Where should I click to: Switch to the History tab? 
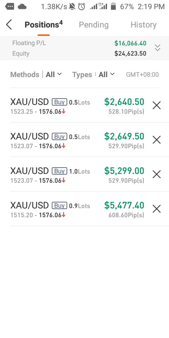tap(144, 25)
